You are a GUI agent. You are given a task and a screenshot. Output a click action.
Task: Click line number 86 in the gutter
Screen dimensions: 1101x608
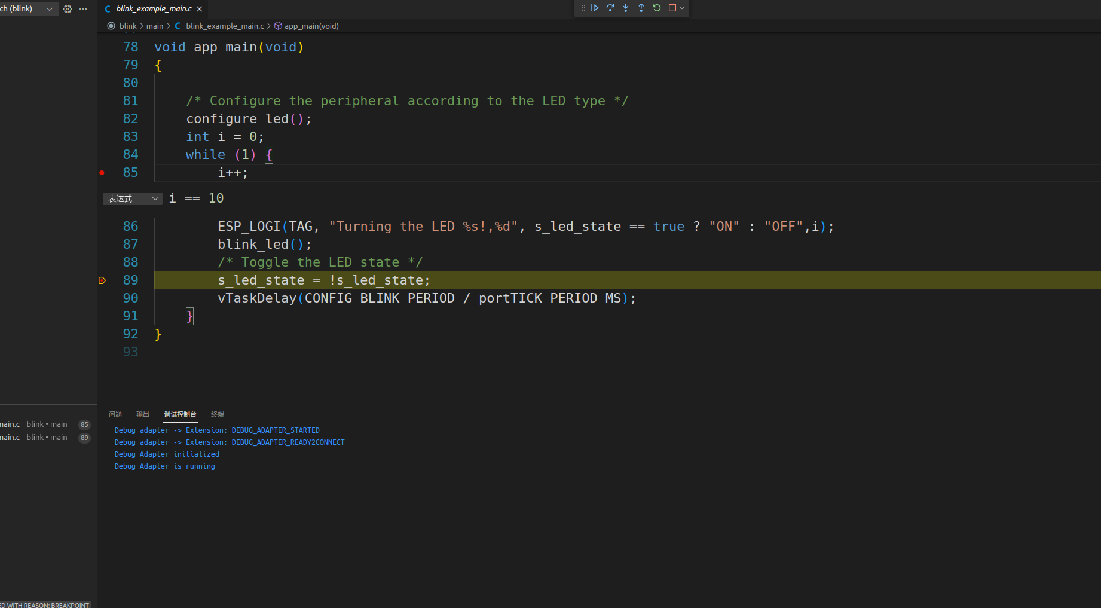tap(130, 227)
